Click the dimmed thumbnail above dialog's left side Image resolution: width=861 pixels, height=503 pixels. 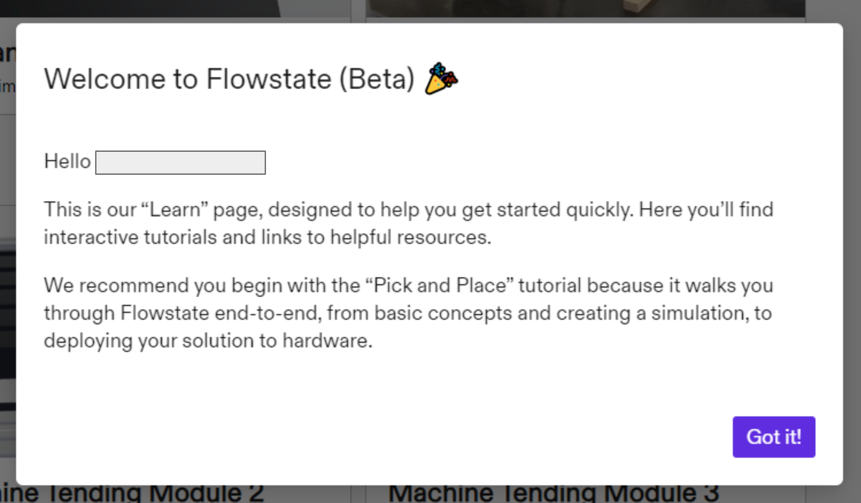point(175,8)
